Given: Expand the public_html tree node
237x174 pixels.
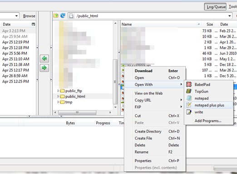Looking at the screenshot, I should point(58,97).
